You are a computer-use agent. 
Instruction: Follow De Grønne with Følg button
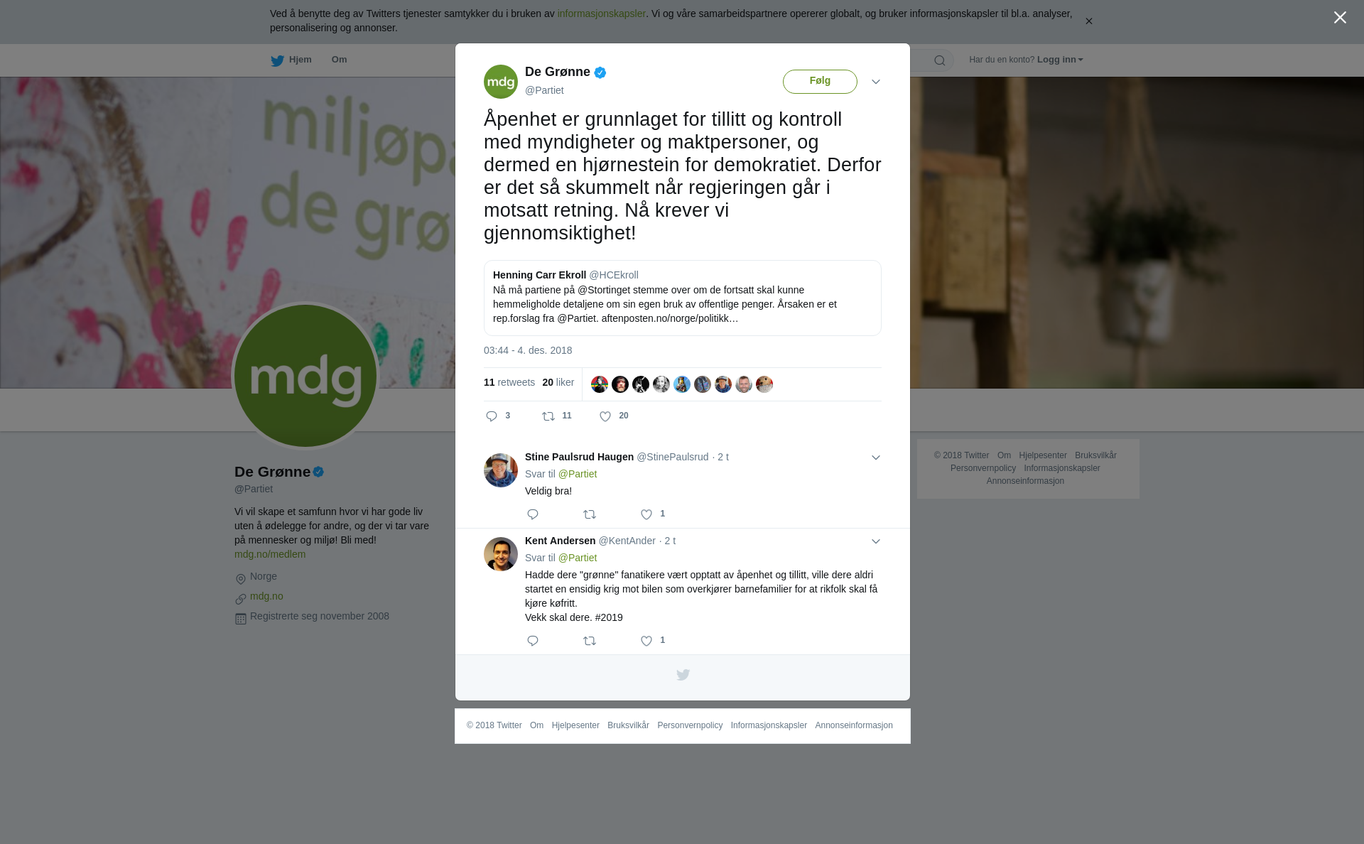click(820, 81)
